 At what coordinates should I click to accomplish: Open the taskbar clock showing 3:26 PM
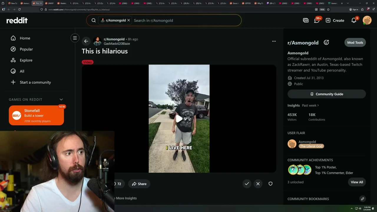pos(367,208)
